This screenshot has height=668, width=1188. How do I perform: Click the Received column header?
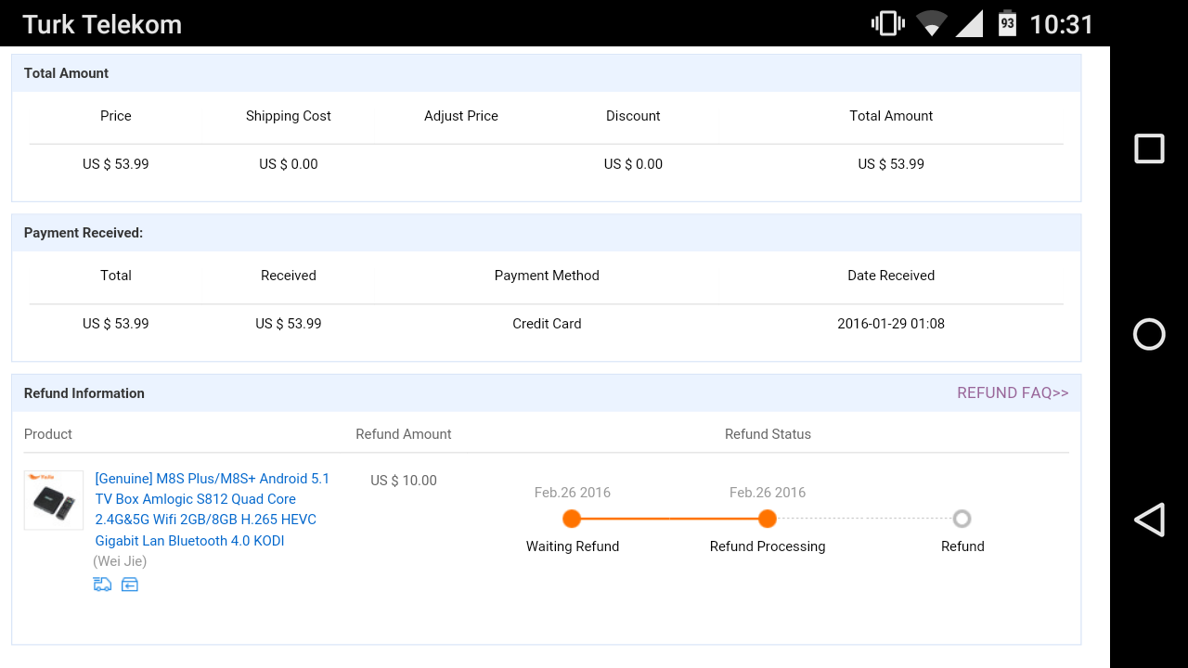[x=289, y=276]
